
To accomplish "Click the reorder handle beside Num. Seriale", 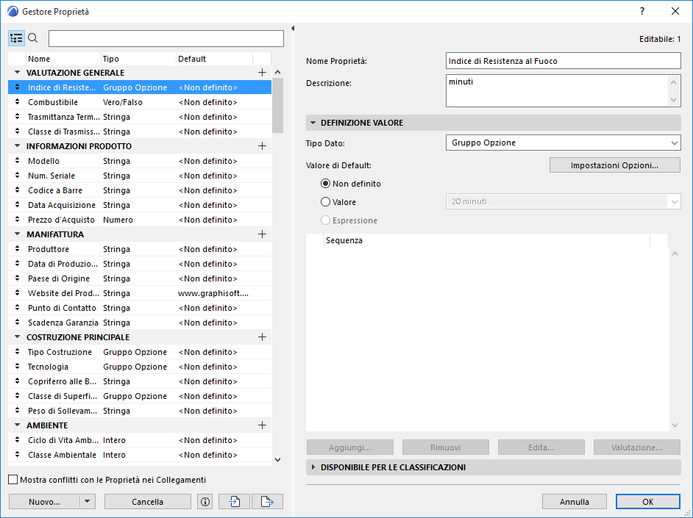I will click(x=17, y=175).
